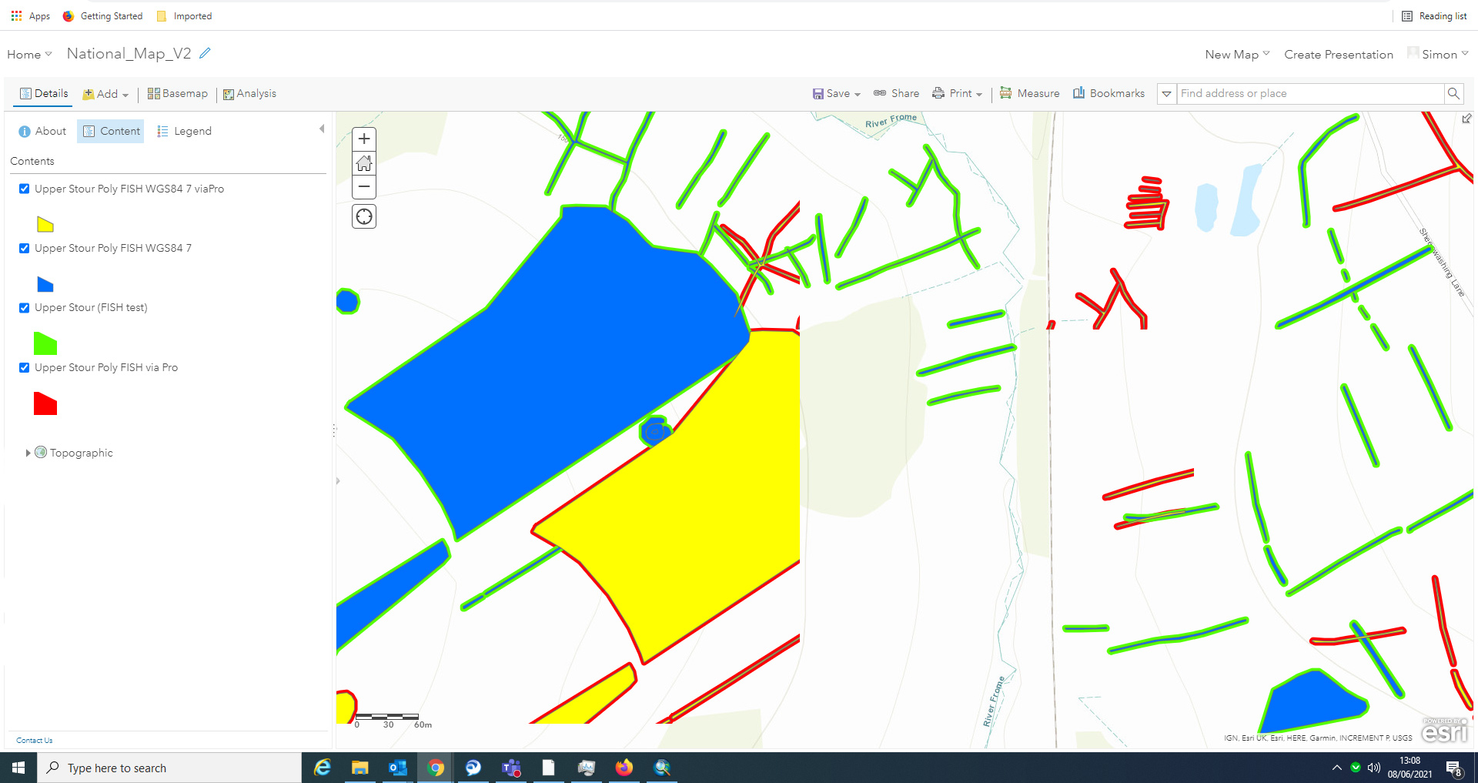Viewport: 1478px width, 783px height.
Task: Open the Analysis tools
Action: point(250,93)
